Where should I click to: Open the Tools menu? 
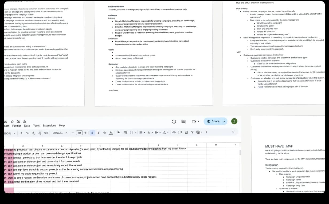pyautogui.click(x=36, y=126)
